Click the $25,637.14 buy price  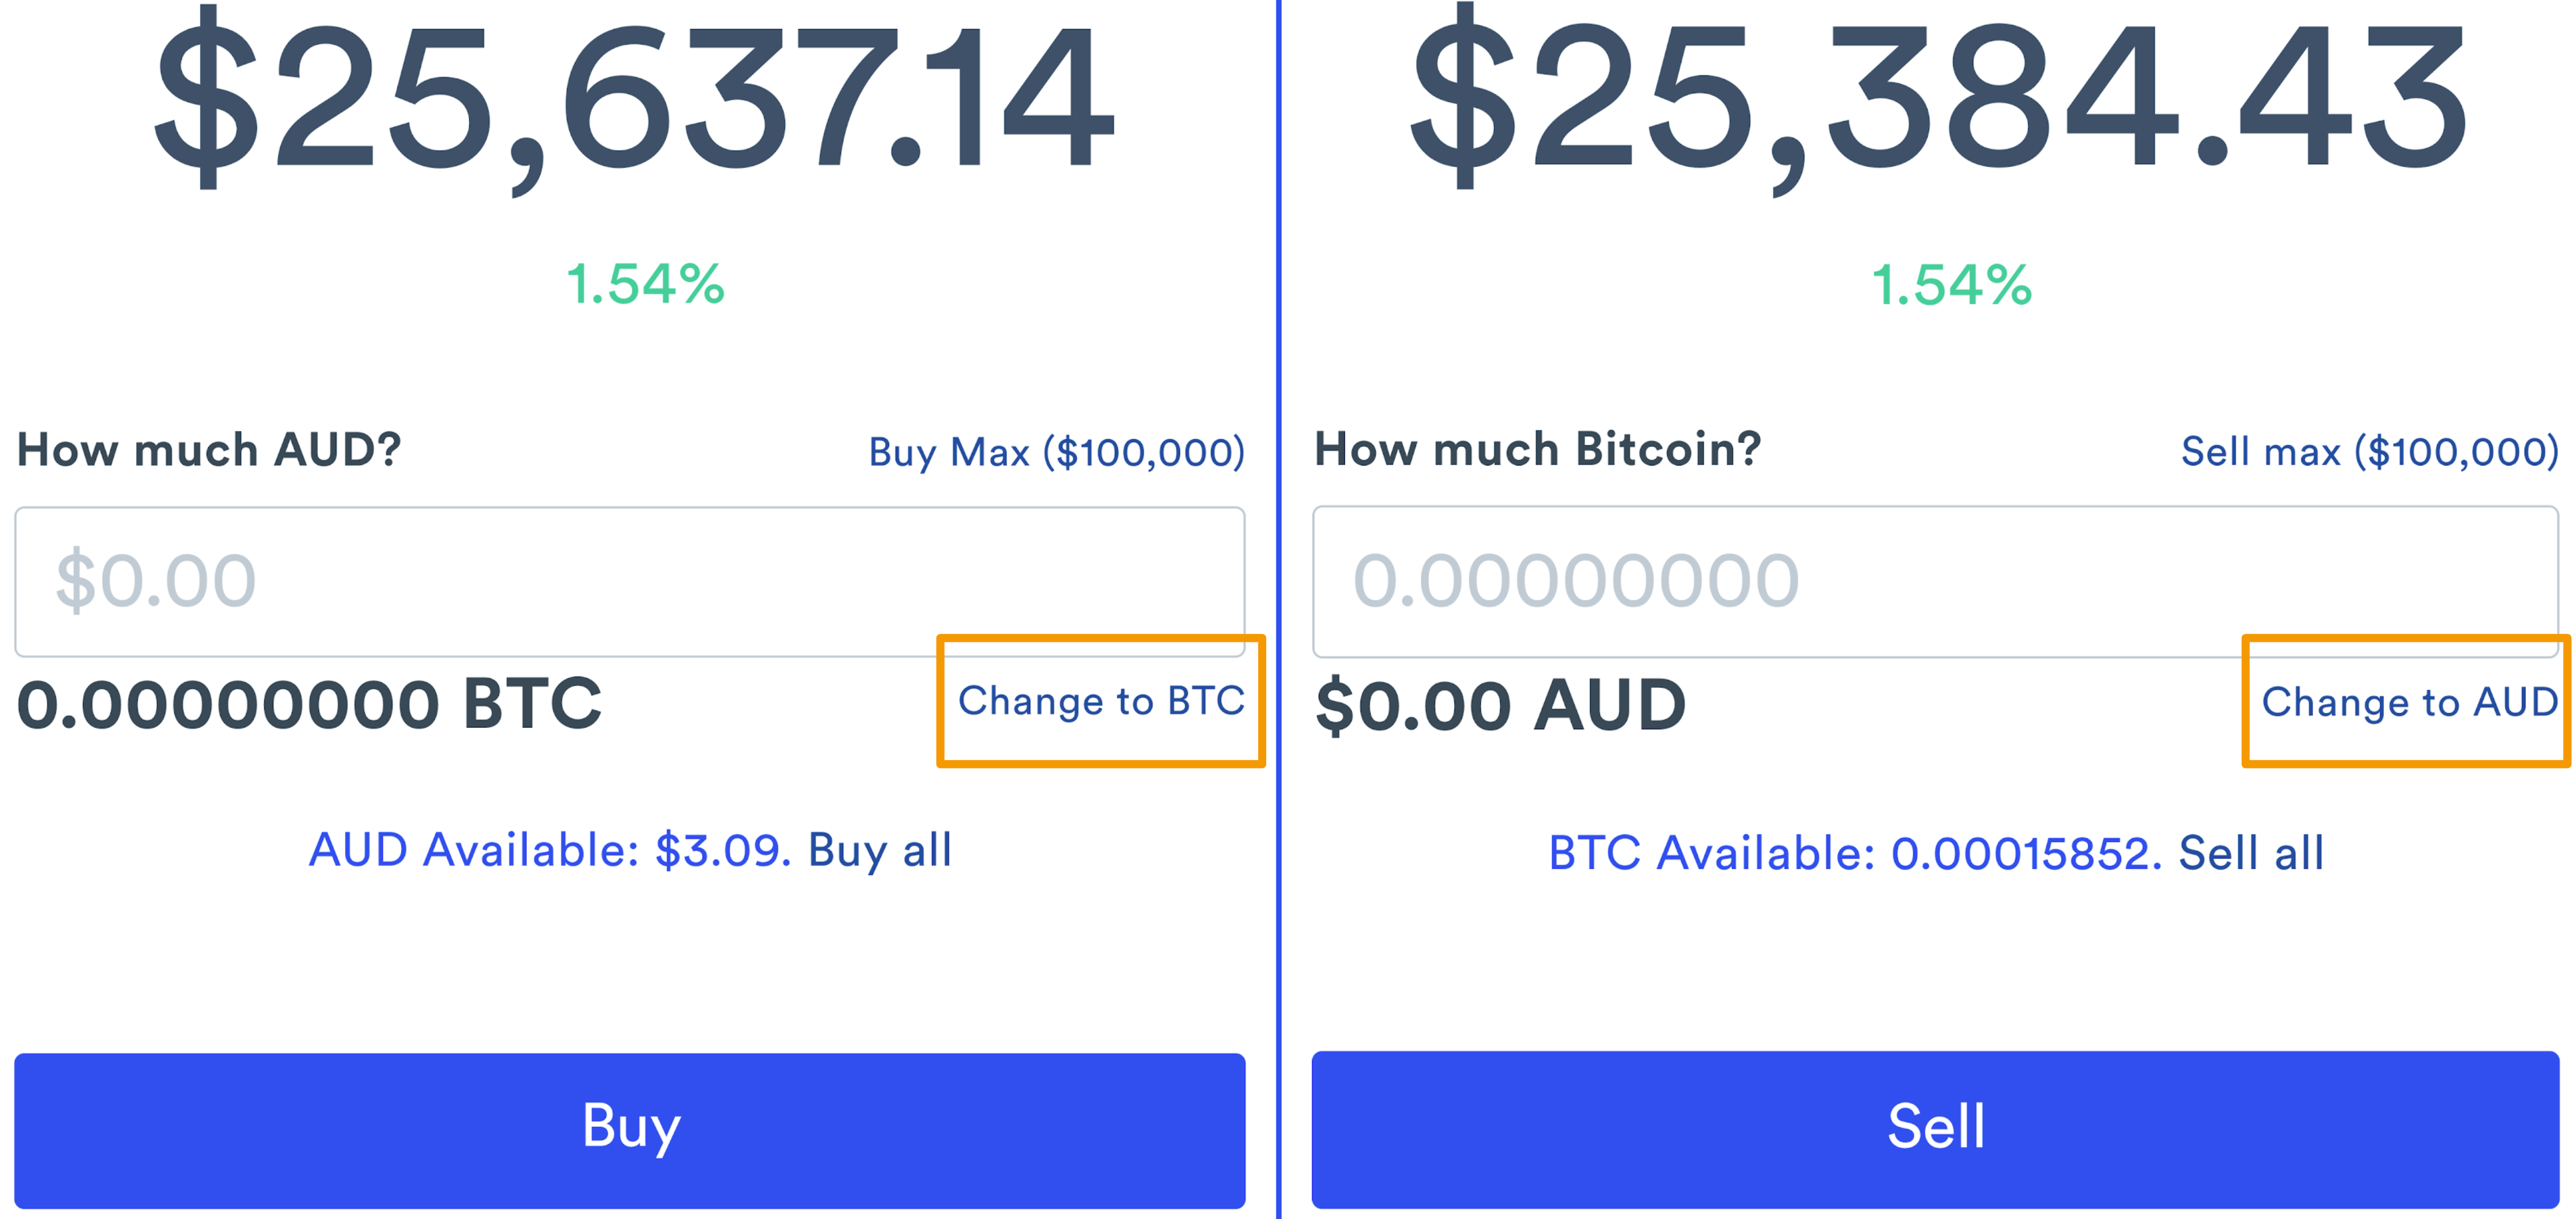point(634,100)
